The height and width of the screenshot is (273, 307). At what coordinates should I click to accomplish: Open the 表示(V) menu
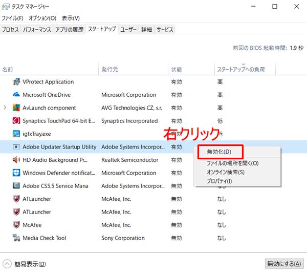[x=71, y=18]
